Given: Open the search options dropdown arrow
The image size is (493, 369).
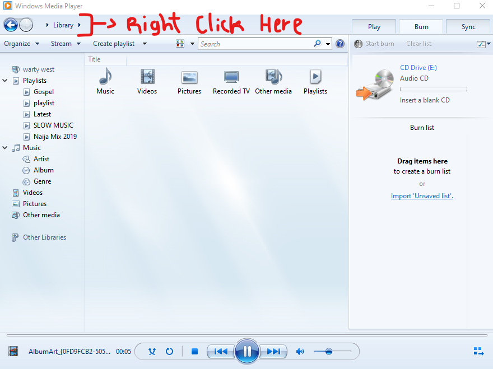Looking at the screenshot, I should [328, 44].
